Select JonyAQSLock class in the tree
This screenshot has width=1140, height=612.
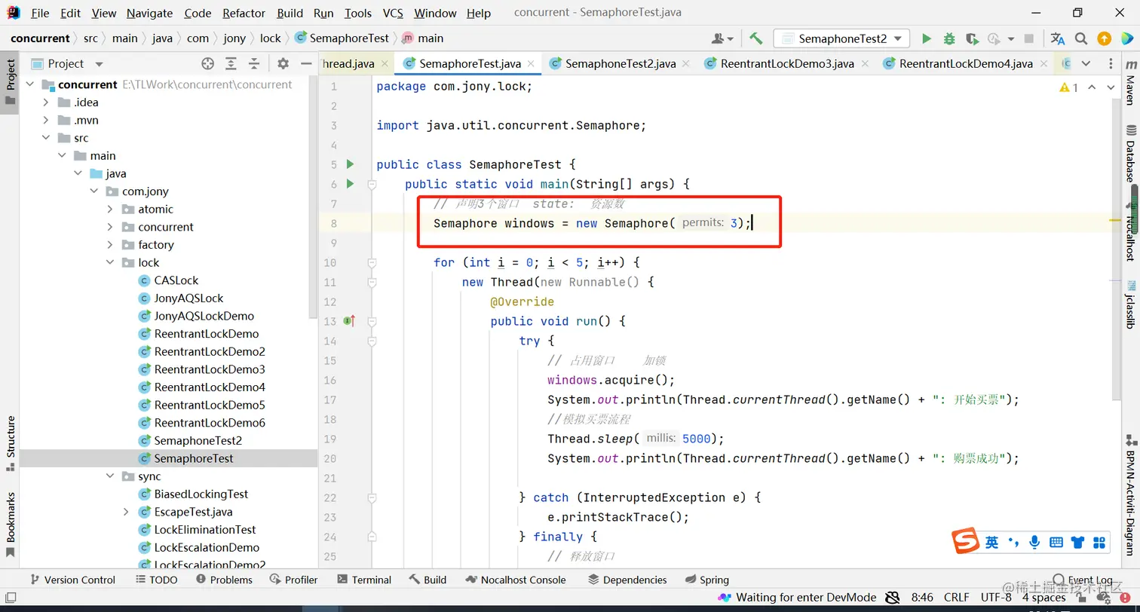point(188,298)
